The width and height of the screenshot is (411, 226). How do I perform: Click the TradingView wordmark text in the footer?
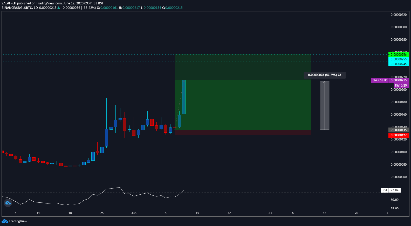[x=18, y=221]
